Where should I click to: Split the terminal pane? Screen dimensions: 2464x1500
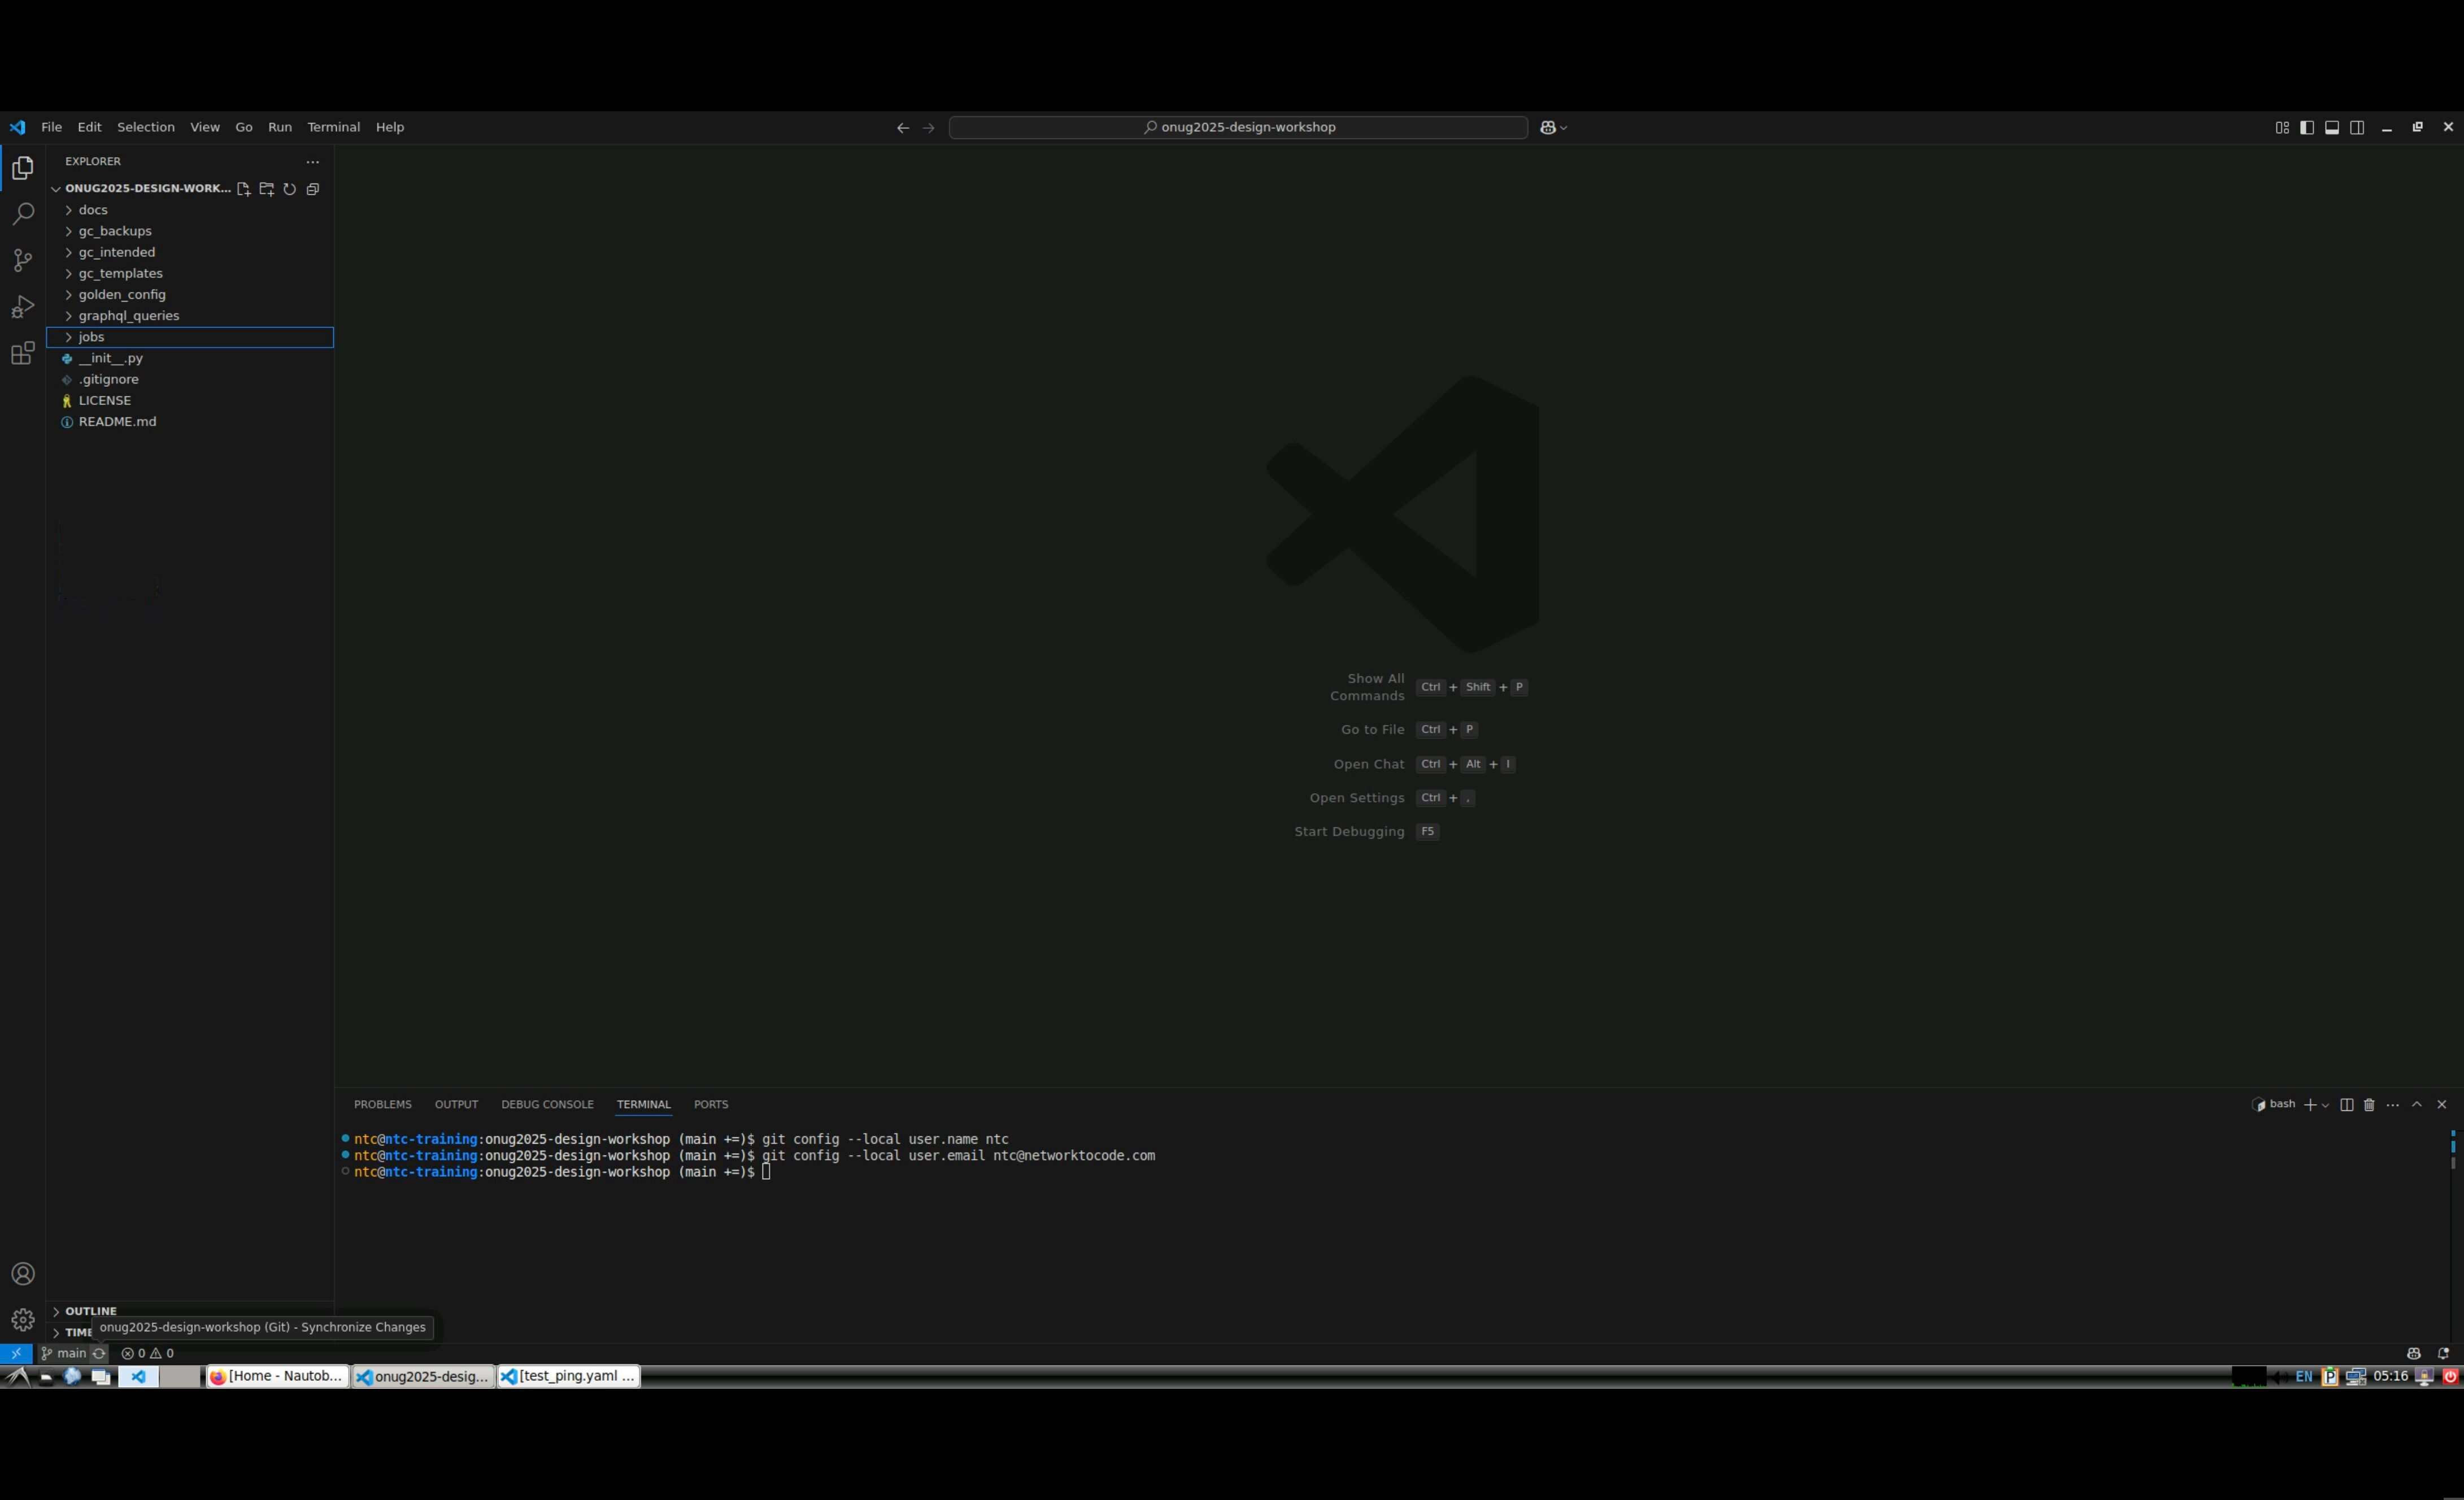tap(2346, 1105)
